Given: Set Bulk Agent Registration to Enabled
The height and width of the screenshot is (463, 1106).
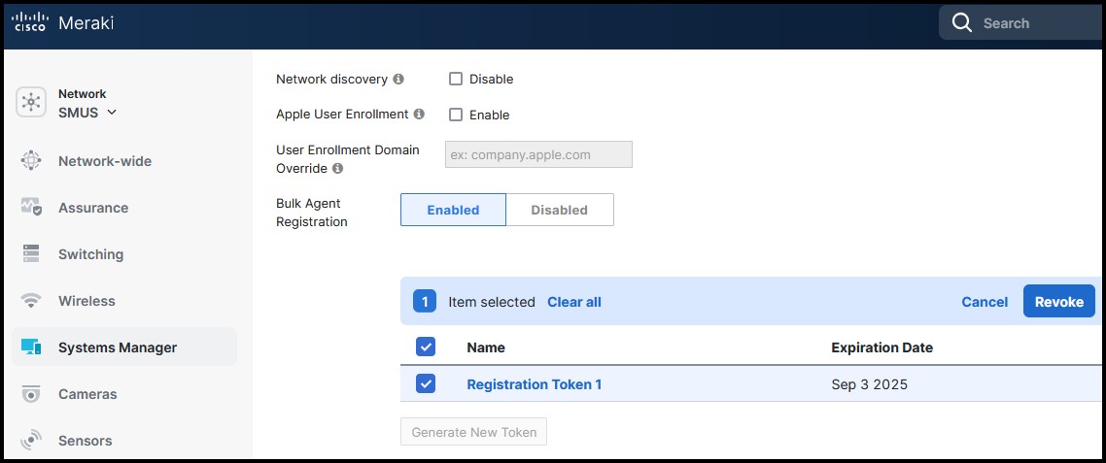Looking at the screenshot, I should point(453,210).
